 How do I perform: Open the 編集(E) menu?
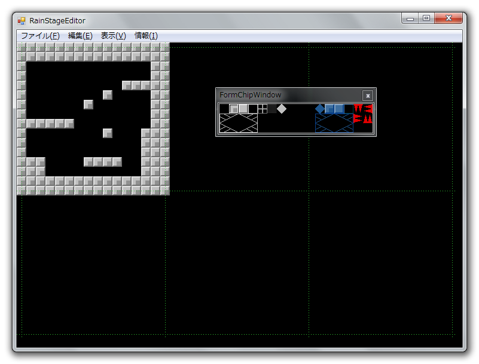coord(80,36)
